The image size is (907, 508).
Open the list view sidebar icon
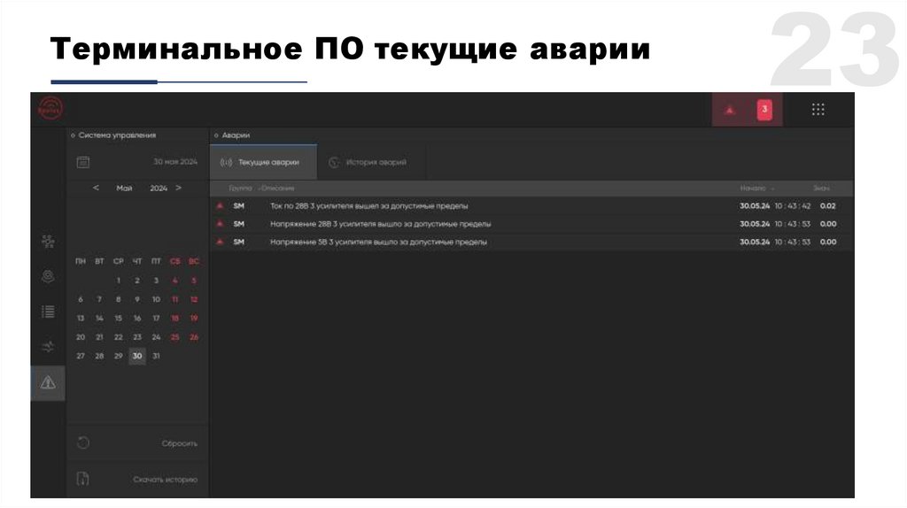click(48, 312)
